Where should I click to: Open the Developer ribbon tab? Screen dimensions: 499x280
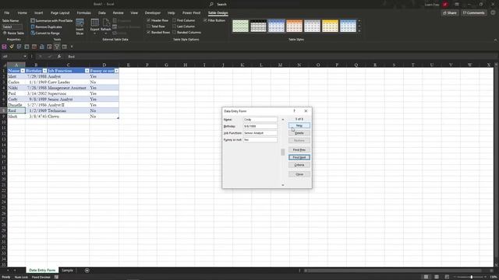coord(153,13)
